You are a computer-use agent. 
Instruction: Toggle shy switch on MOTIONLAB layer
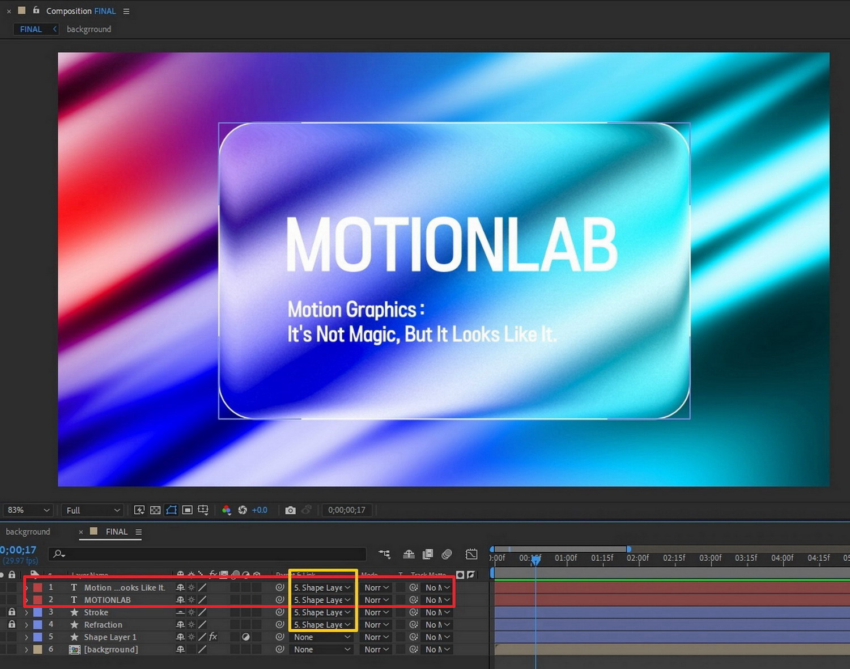tap(180, 600)
